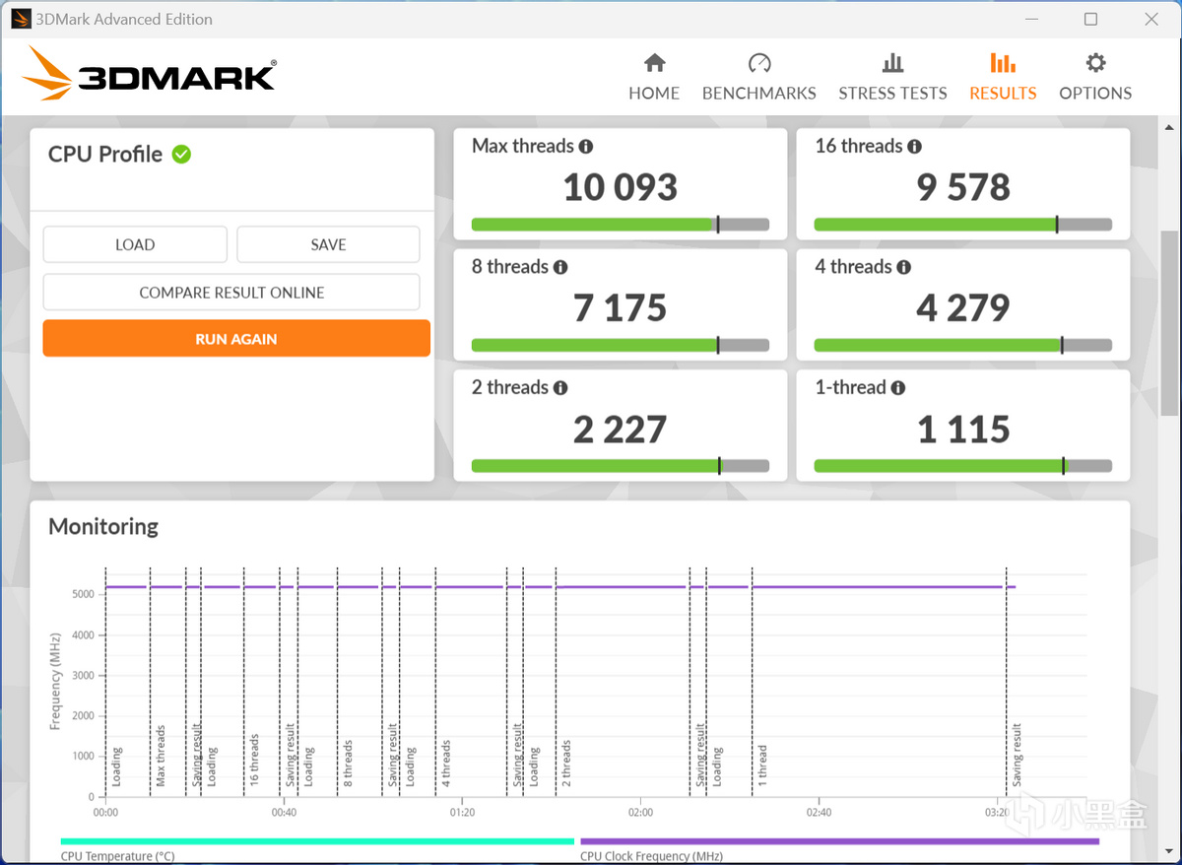Click the 8 threads marker in chart
This screenshot has width=1182, height=865.
(x=347, y=763)
